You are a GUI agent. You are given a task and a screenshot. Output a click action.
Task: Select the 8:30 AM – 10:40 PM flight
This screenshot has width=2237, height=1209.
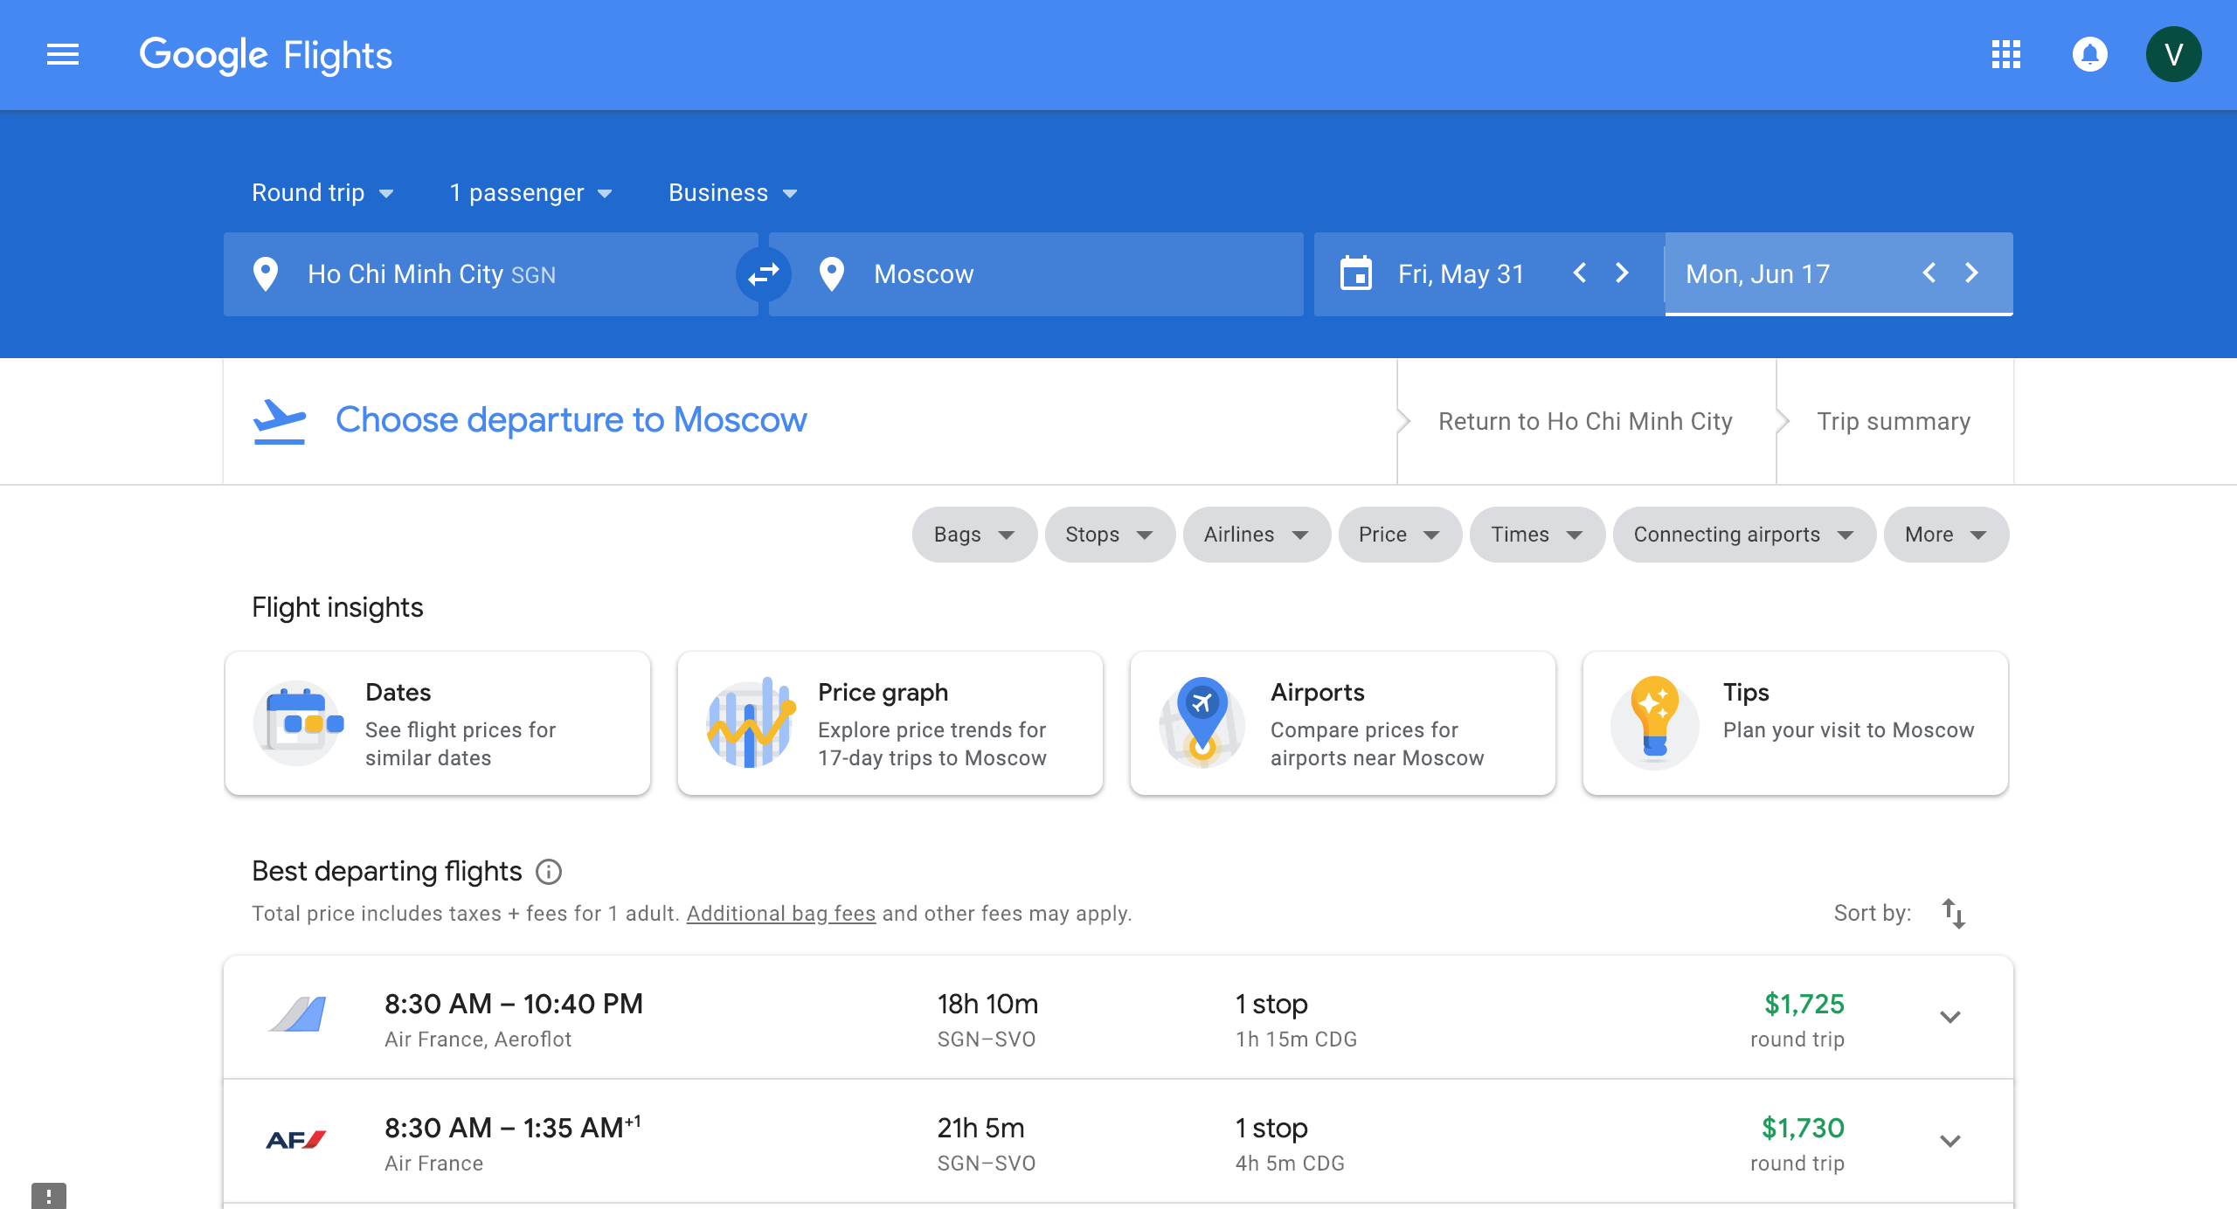pos(1118,1018)
